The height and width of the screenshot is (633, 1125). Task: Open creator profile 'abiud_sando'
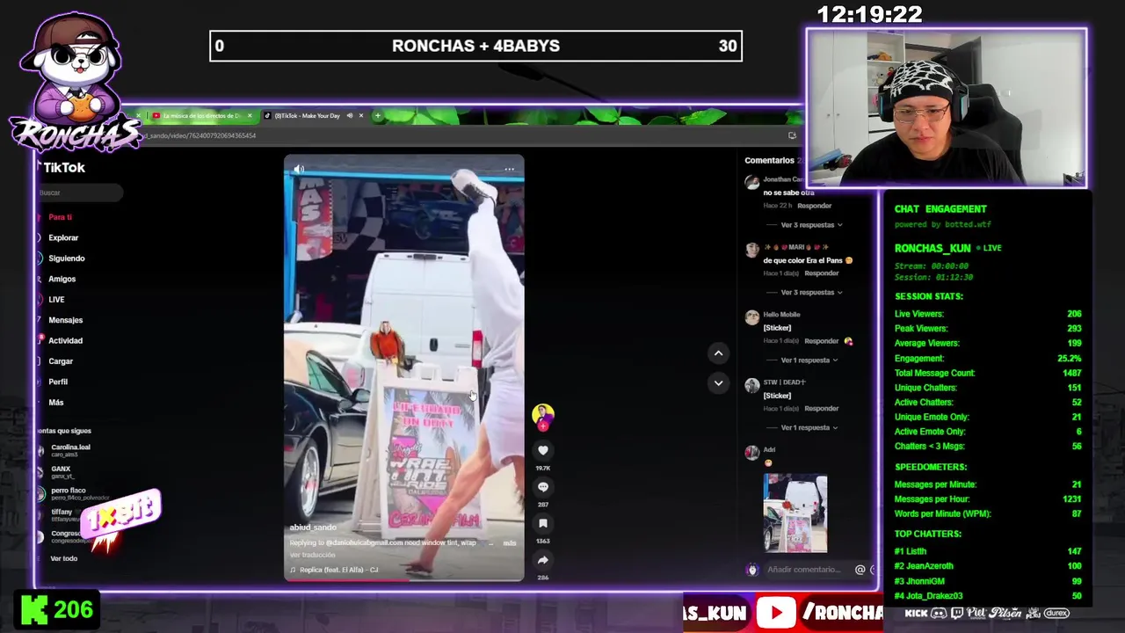click(313, 527)
